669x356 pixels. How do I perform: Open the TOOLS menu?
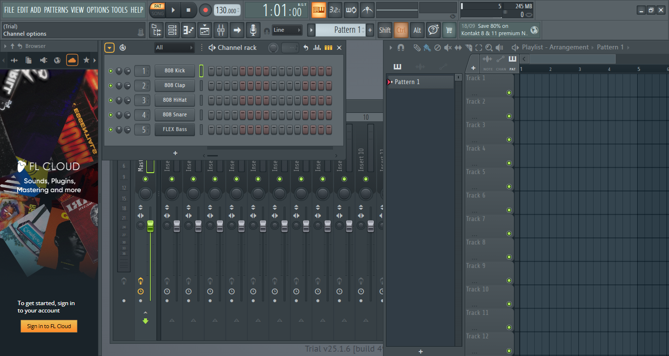click(119, 10)
